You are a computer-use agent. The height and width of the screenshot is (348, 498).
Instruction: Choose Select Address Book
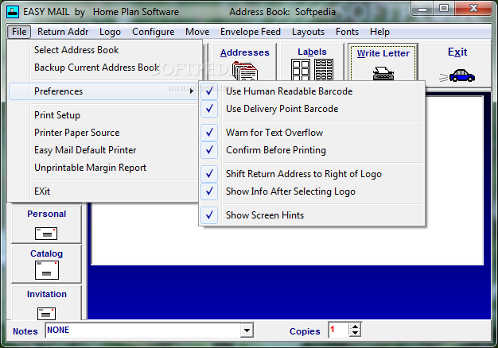[105, 50]
